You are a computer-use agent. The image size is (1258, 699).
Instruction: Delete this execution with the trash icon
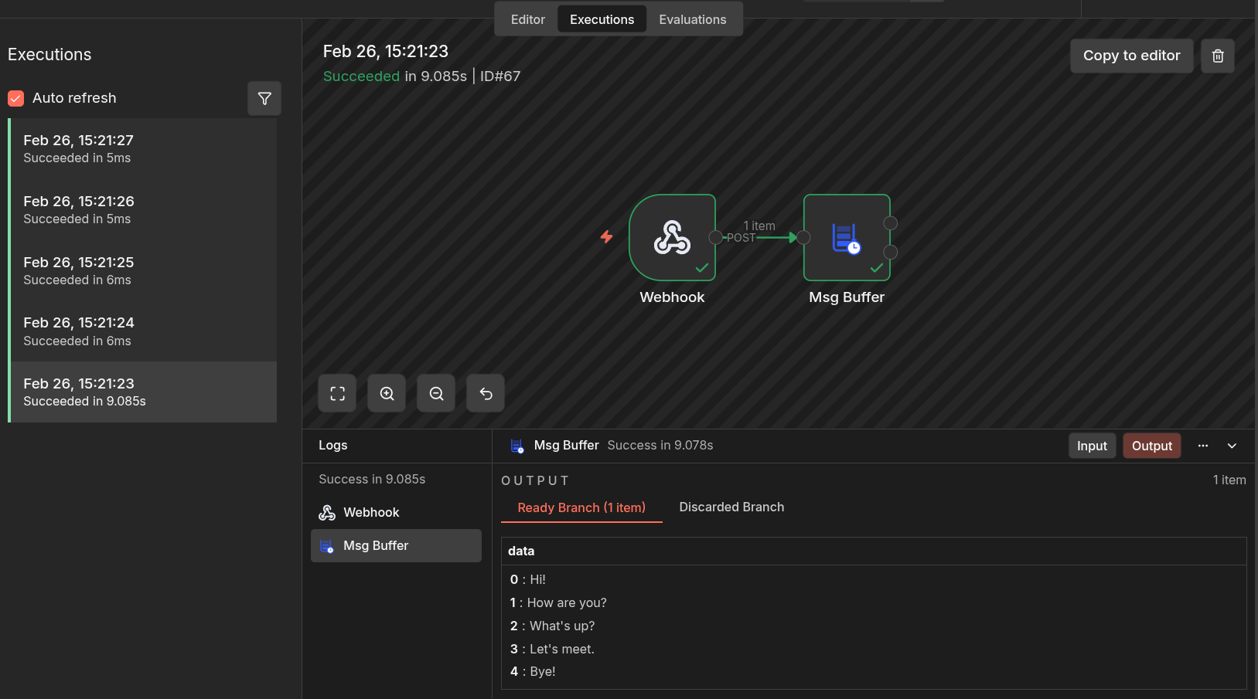pyautogui.click(x=1218, y=56)
